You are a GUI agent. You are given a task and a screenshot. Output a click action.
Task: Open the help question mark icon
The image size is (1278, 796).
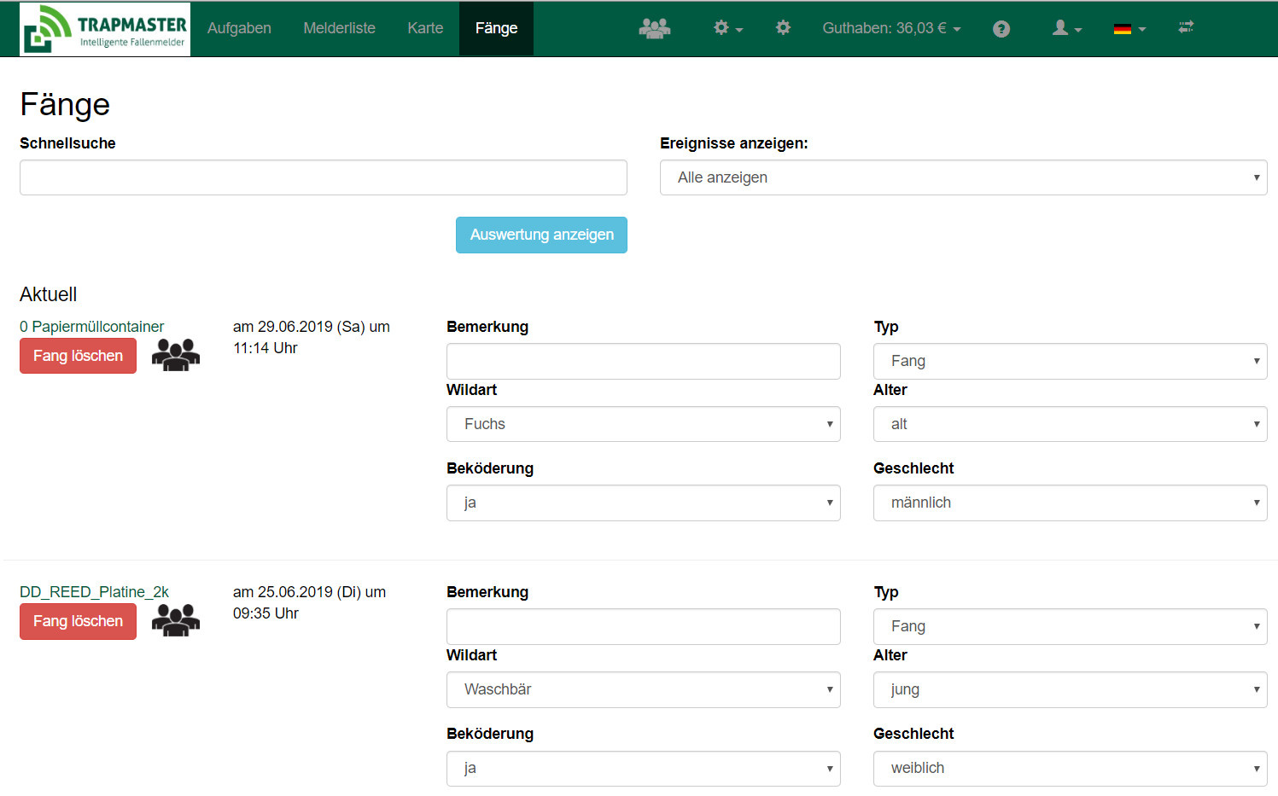(1001, 29)
